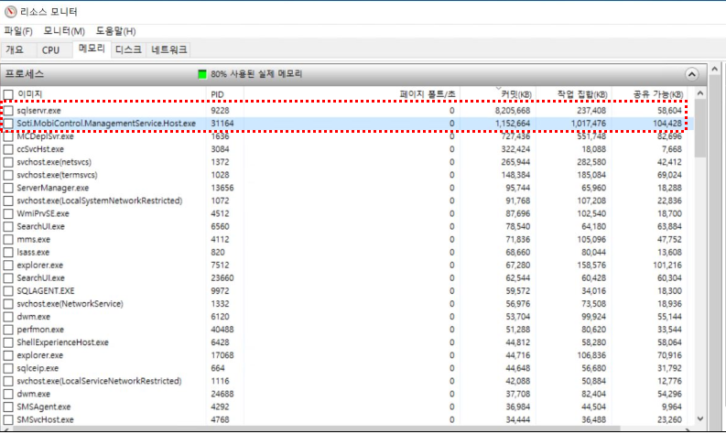Switch to the 개요 tab
This screenshot has width=726, height=434.
pos(16,49)
